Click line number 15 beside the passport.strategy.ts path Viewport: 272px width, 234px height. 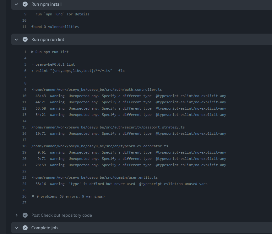click(24, 127)
